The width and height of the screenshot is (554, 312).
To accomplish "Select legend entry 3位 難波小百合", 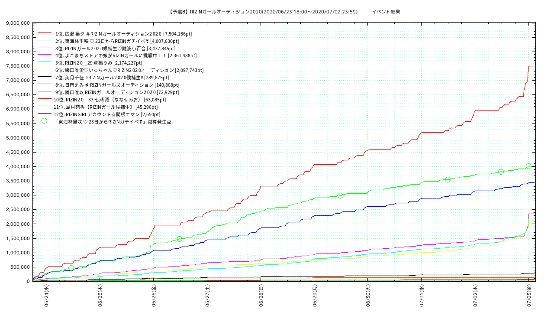I will coord(115,48).
